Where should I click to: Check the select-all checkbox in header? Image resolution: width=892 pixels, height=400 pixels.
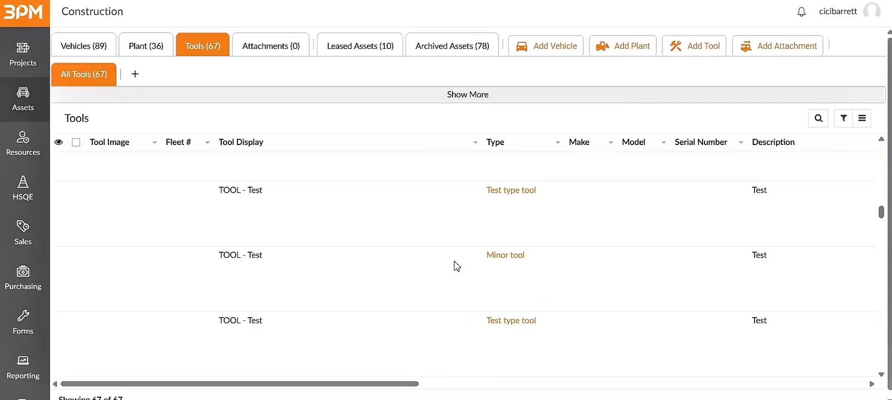click(x=76, y=142)
